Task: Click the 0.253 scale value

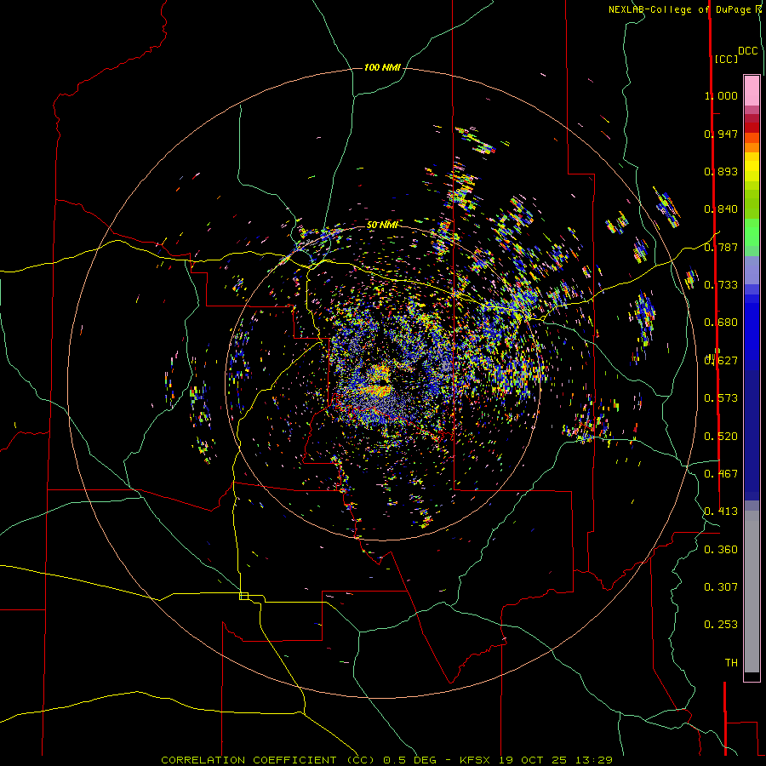Action: (x=721, y=625)
